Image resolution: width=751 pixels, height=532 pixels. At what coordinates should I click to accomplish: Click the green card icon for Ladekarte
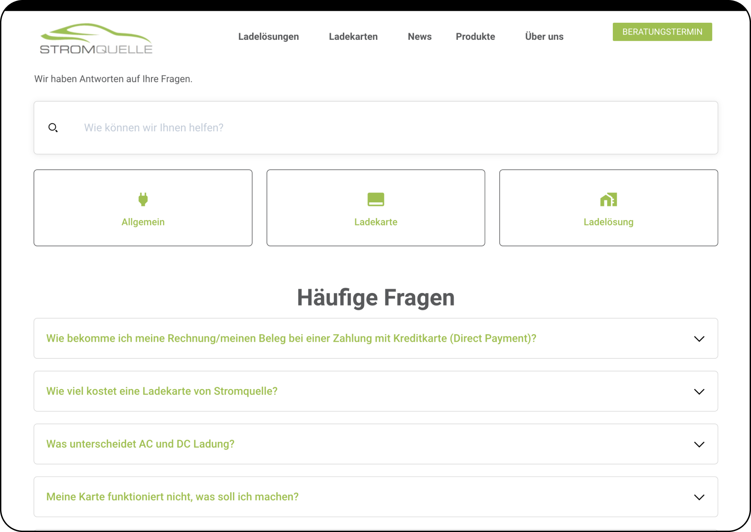coord(375,199)
